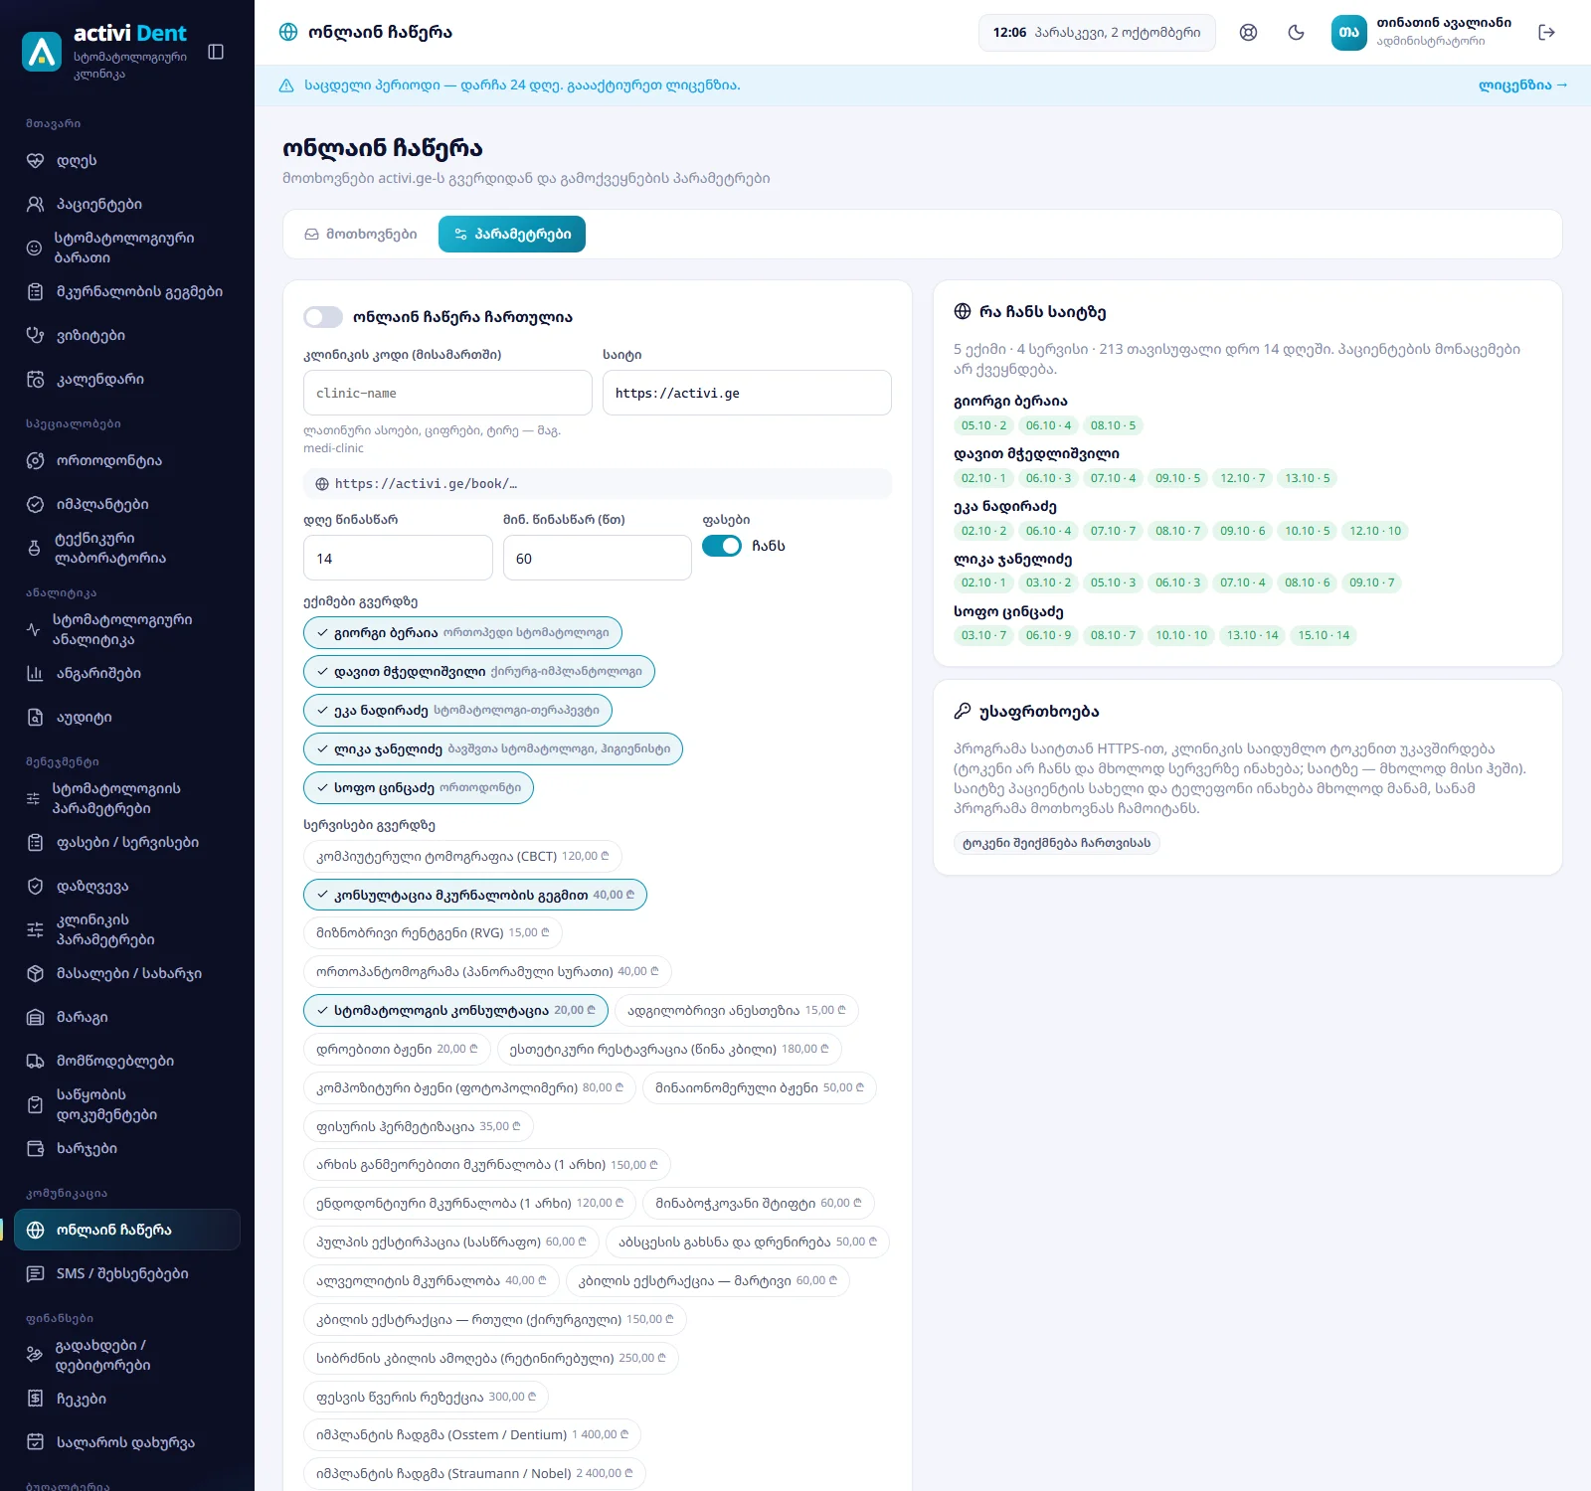Click მინ. წინასწარ field with 60
This screenshot has height=1491, width=1591.
tap(598, 558)
